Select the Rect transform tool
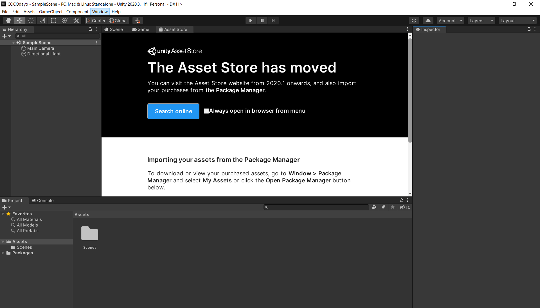The image size is (540, 308). point(53,21)
